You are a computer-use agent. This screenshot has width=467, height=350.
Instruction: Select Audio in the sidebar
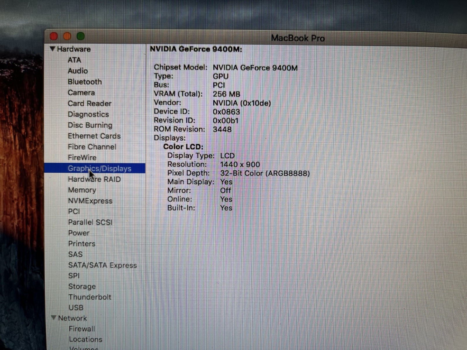coord(78,71)
